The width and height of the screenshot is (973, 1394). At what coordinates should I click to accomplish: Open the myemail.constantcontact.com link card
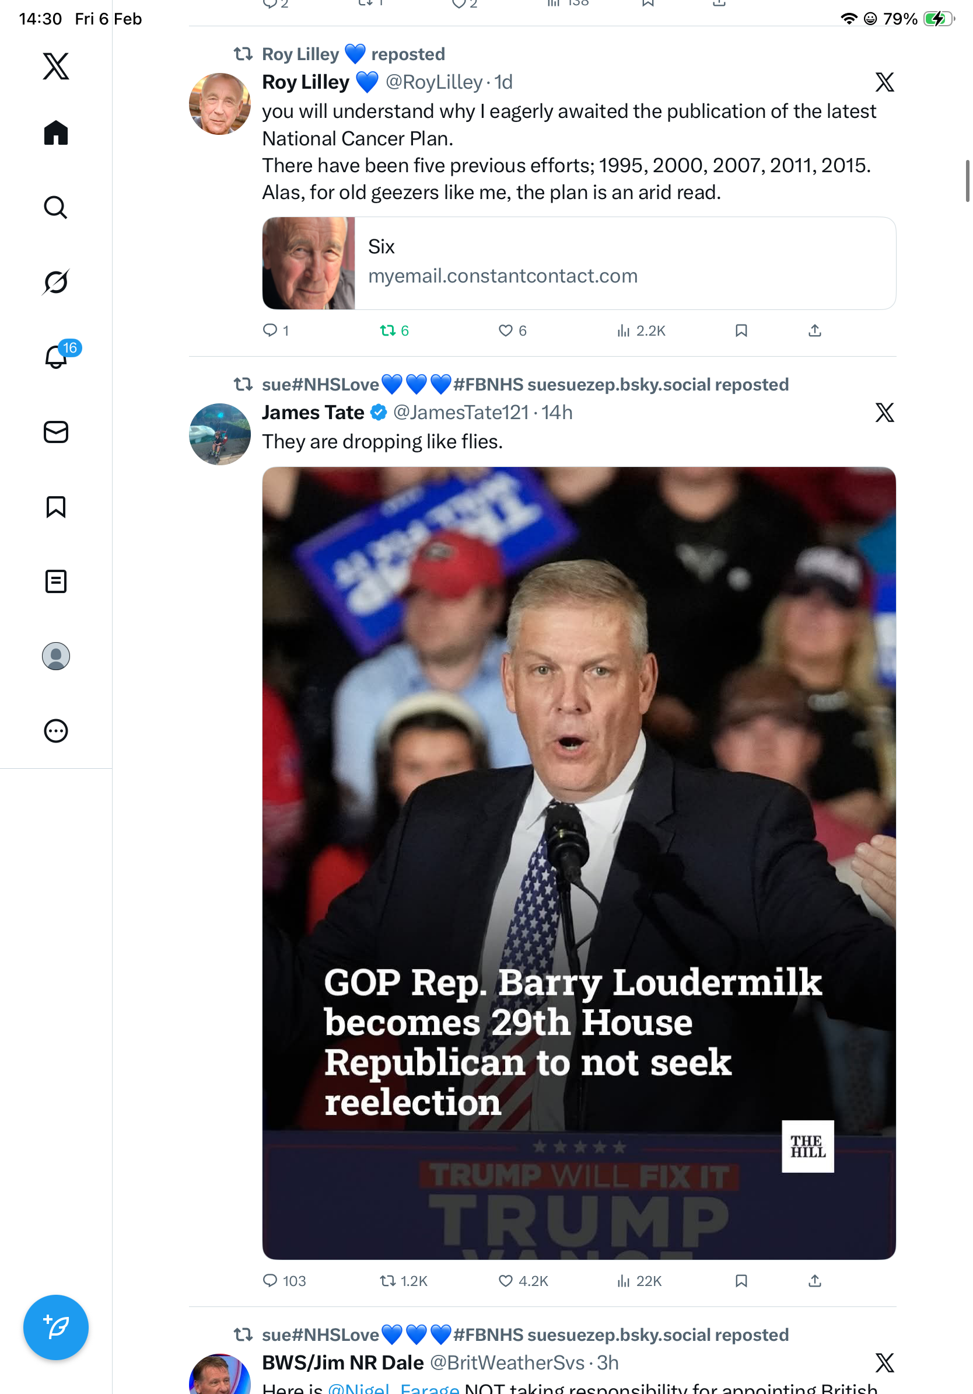click(579, 263)
